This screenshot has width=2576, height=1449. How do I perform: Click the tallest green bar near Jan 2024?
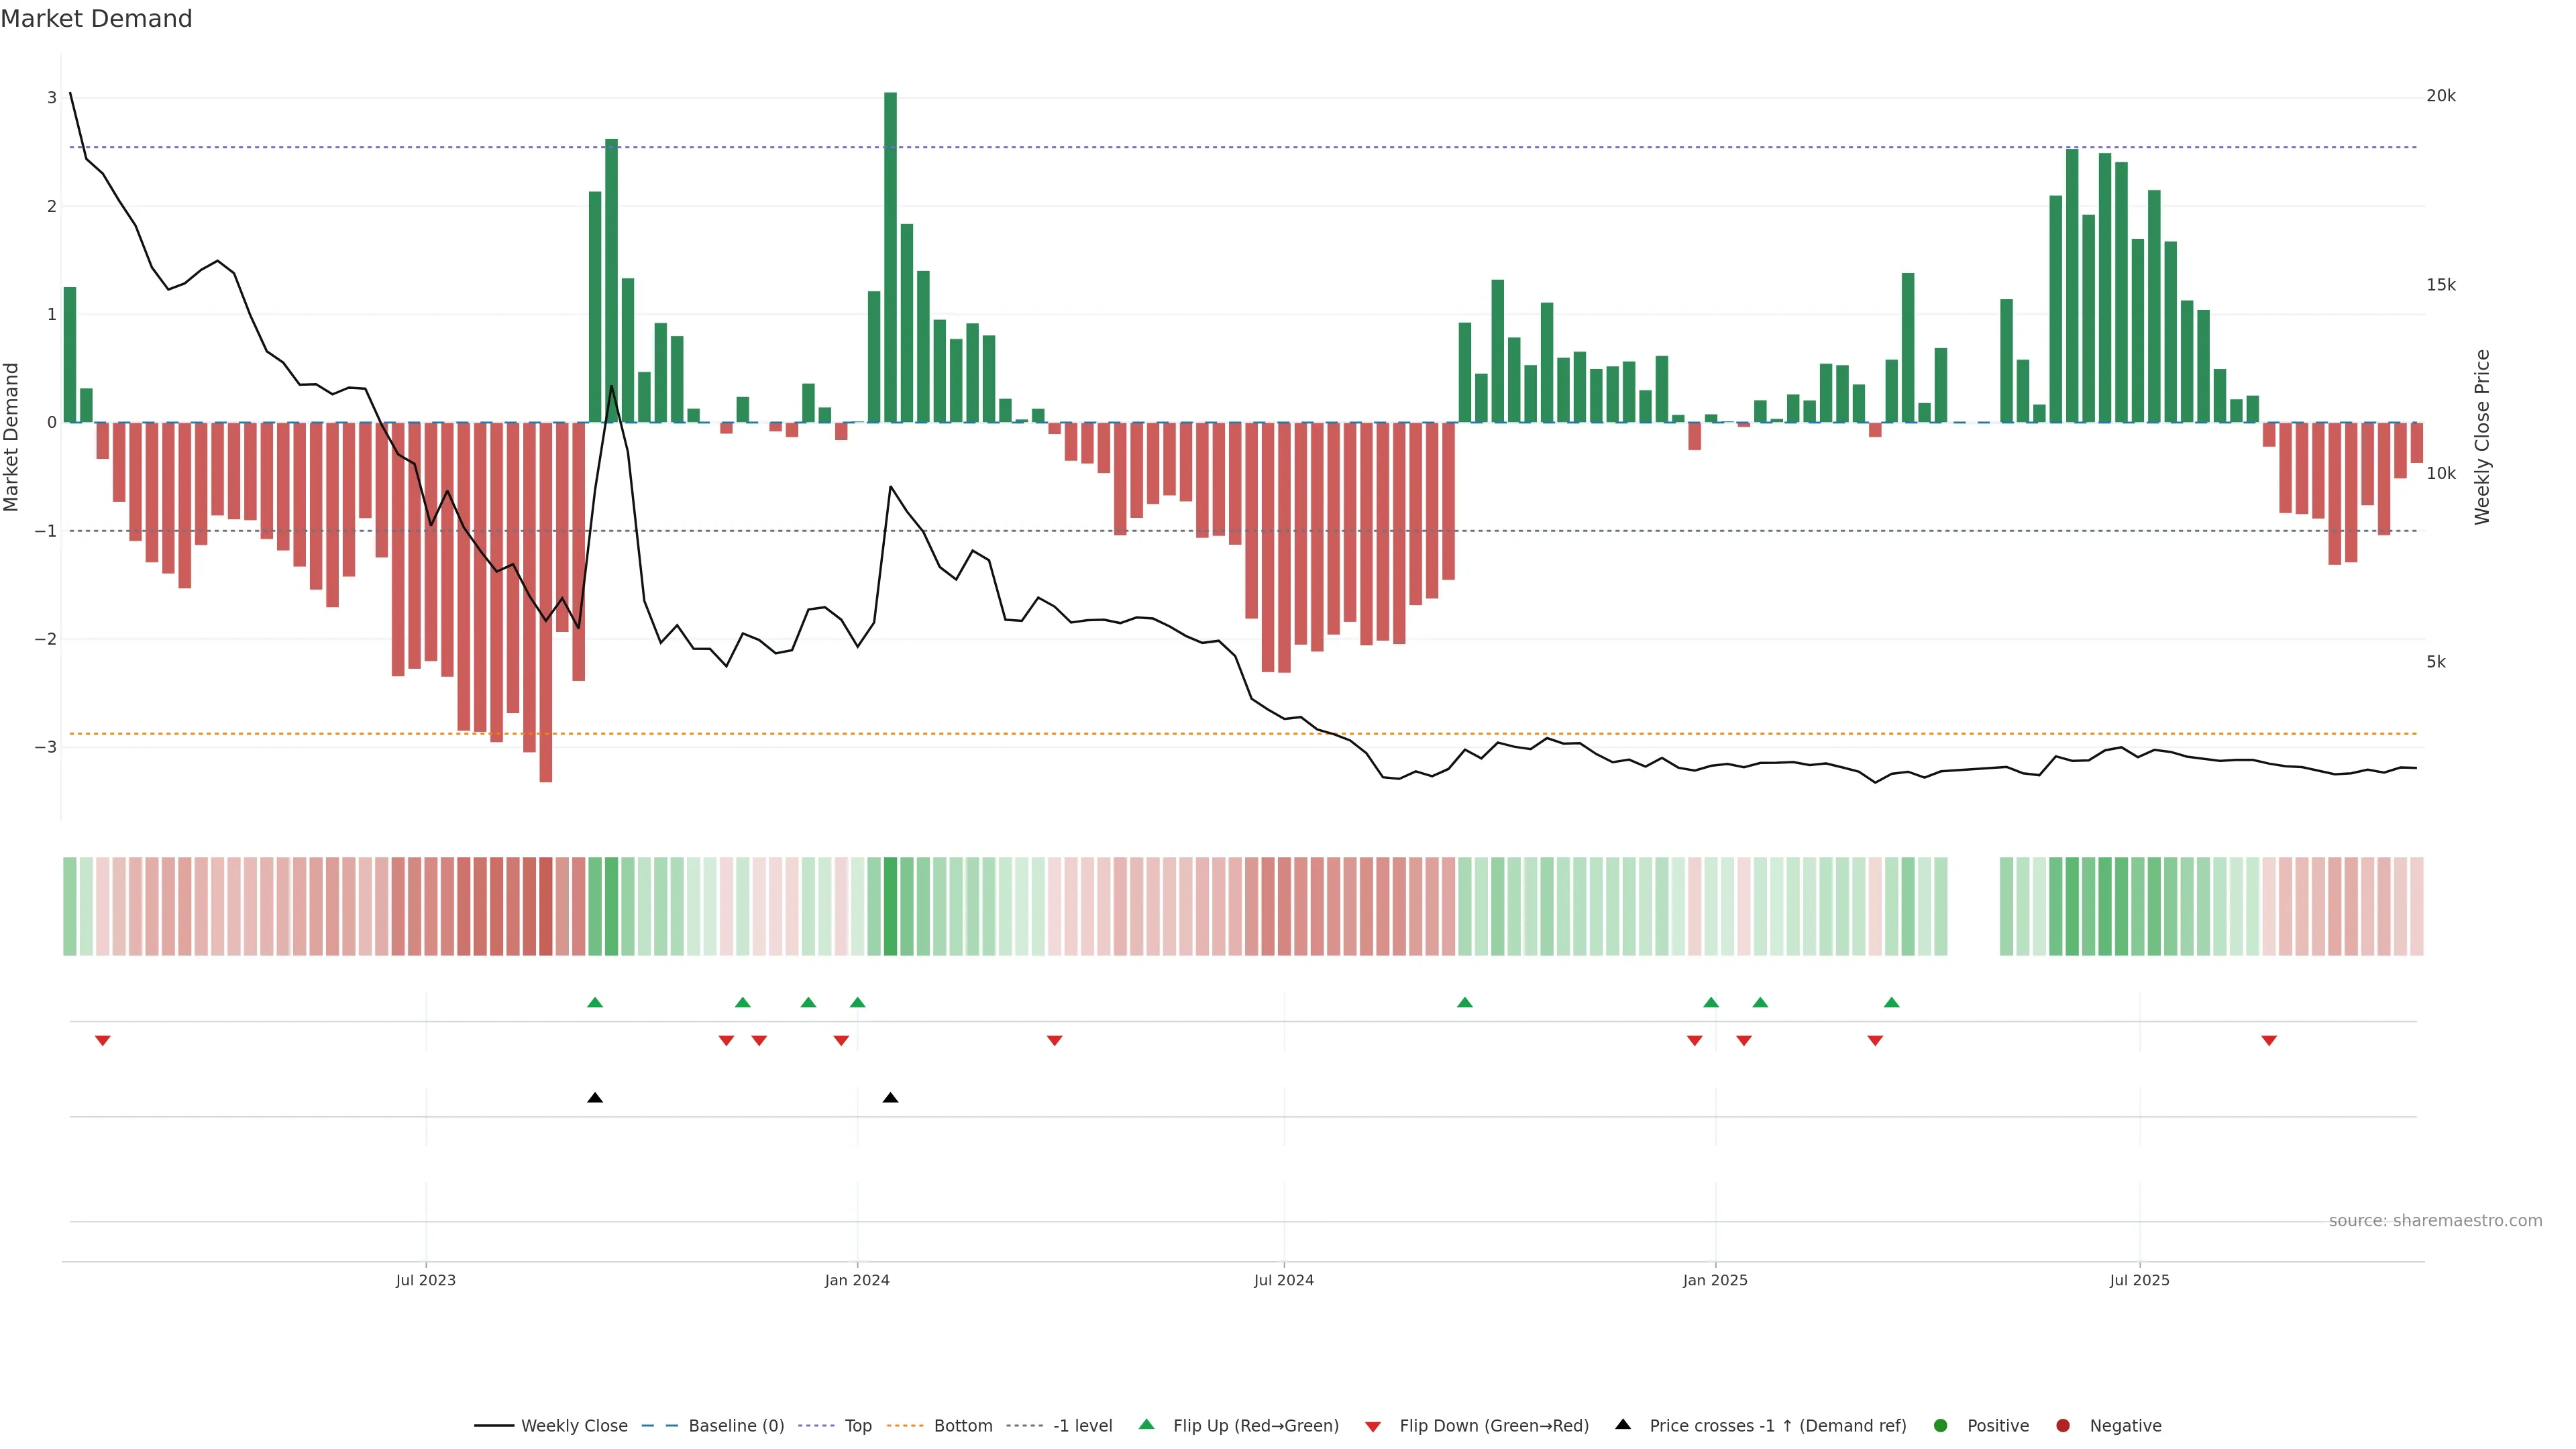pyautogui.click(x=890, y=257)
